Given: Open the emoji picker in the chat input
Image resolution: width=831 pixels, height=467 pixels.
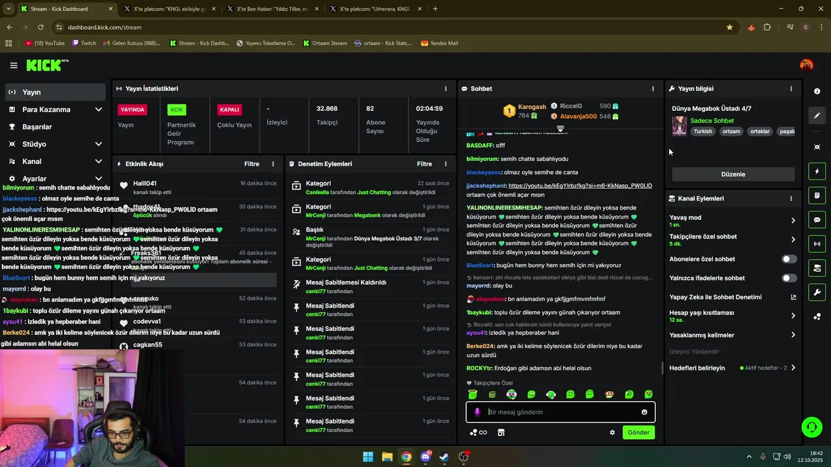Looking at the screenshot, I should (644, 412).
